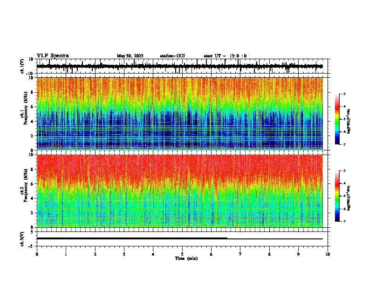The image size is (369, 285).
Task: Click time axis tick label "10"
Action: pos(328,254)
